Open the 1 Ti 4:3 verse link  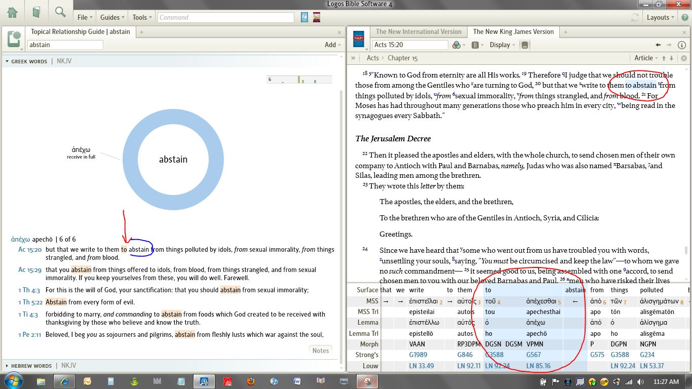pyautogui.click(x=28, y=314)
